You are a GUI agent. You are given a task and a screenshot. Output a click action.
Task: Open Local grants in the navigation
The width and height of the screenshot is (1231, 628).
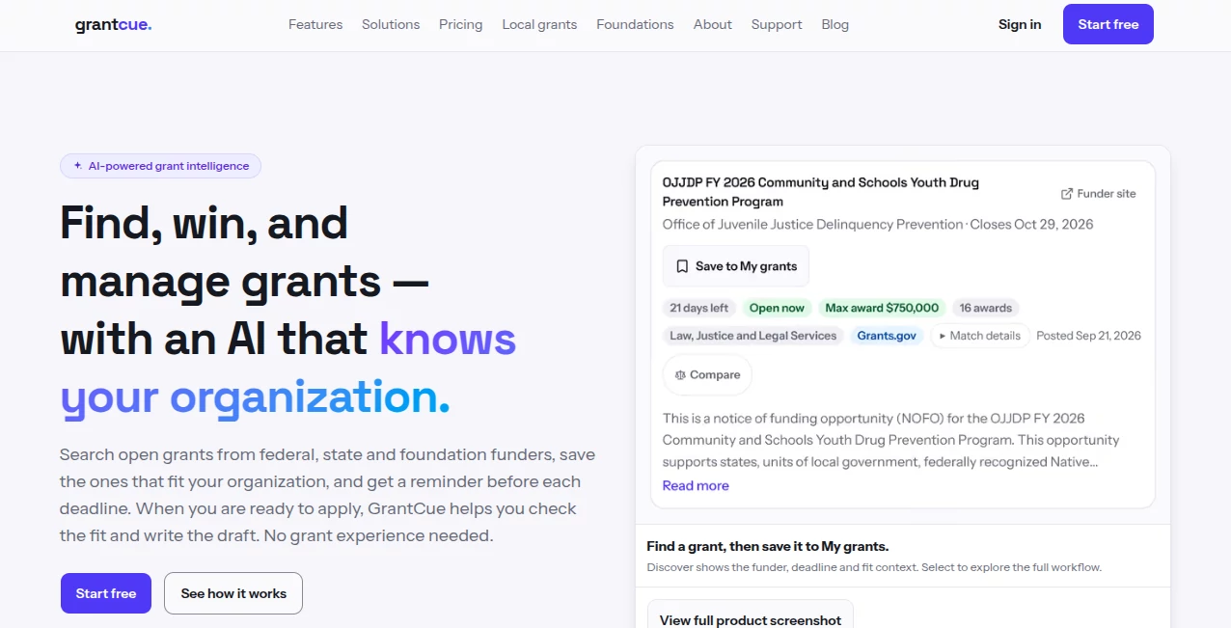[x=539, y=25]
